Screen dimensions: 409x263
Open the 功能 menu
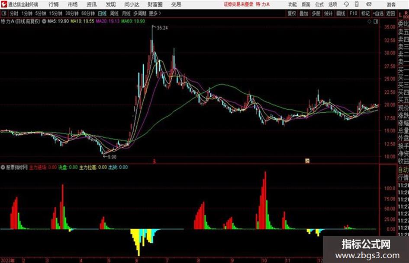(293, 4)
